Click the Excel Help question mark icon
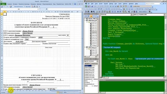This screenshot has width=167, height=94. [75, 4]
